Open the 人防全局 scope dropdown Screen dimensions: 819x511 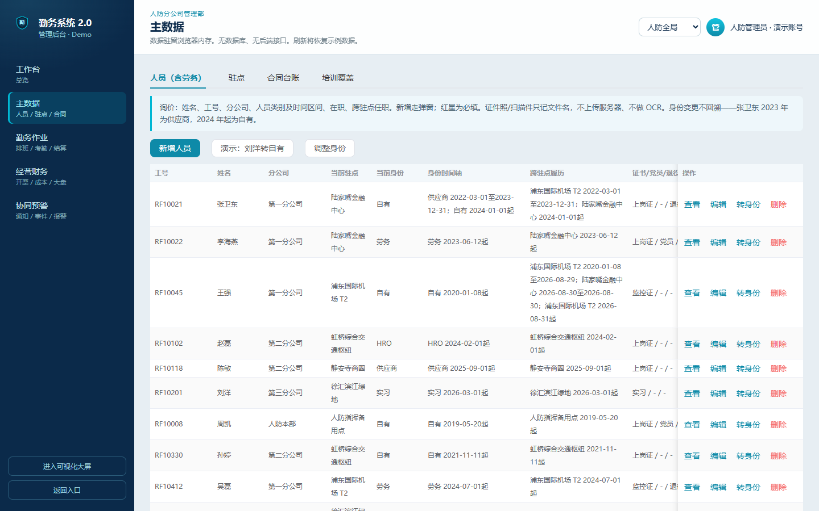pyautogui.click(x=669, y=27)
